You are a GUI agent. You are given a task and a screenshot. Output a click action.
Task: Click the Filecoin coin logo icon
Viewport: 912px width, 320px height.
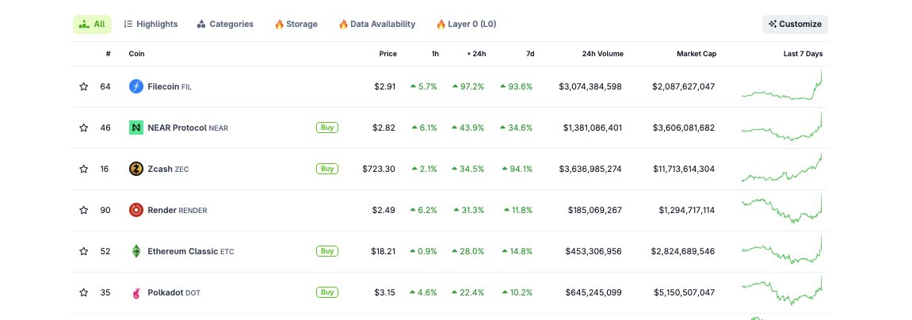(x=136, y=86)
